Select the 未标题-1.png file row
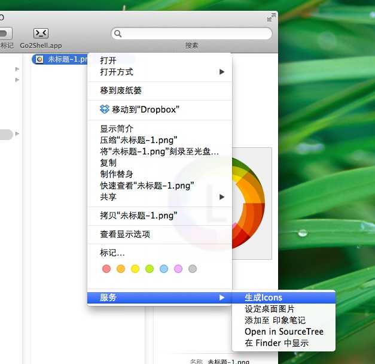375x364 pixels. (60, 59)
